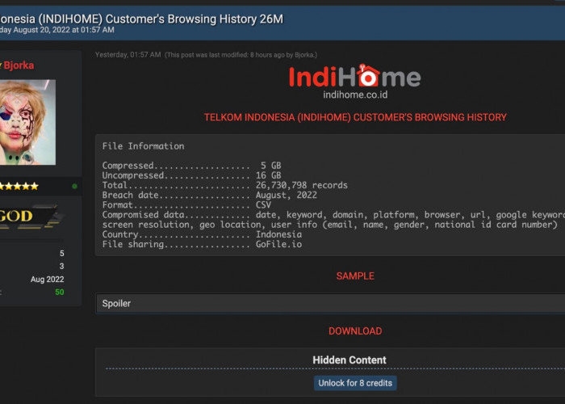Image resolution: width=565 pixels, height=404 pixels.
Task: Click the joined date Aug 2022
Action: click(x=47, y=280)
